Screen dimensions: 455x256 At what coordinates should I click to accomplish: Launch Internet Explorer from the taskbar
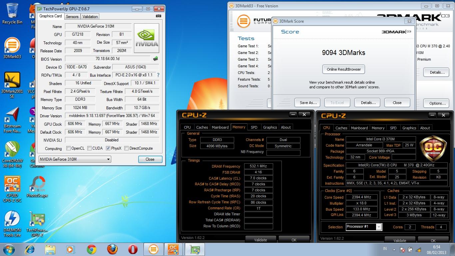click(x=30, y=249)
